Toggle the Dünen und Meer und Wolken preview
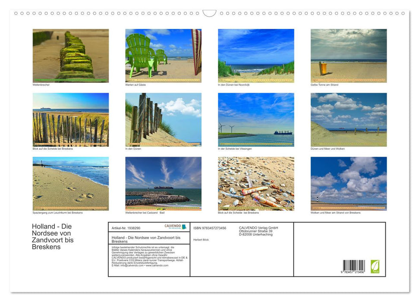 [349, 120]
